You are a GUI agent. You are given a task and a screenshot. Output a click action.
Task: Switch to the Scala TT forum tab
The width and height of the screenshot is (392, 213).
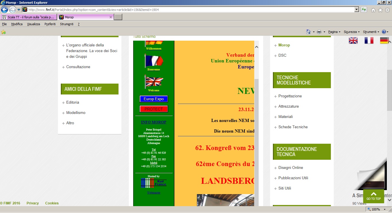click(x=29, y=17)
